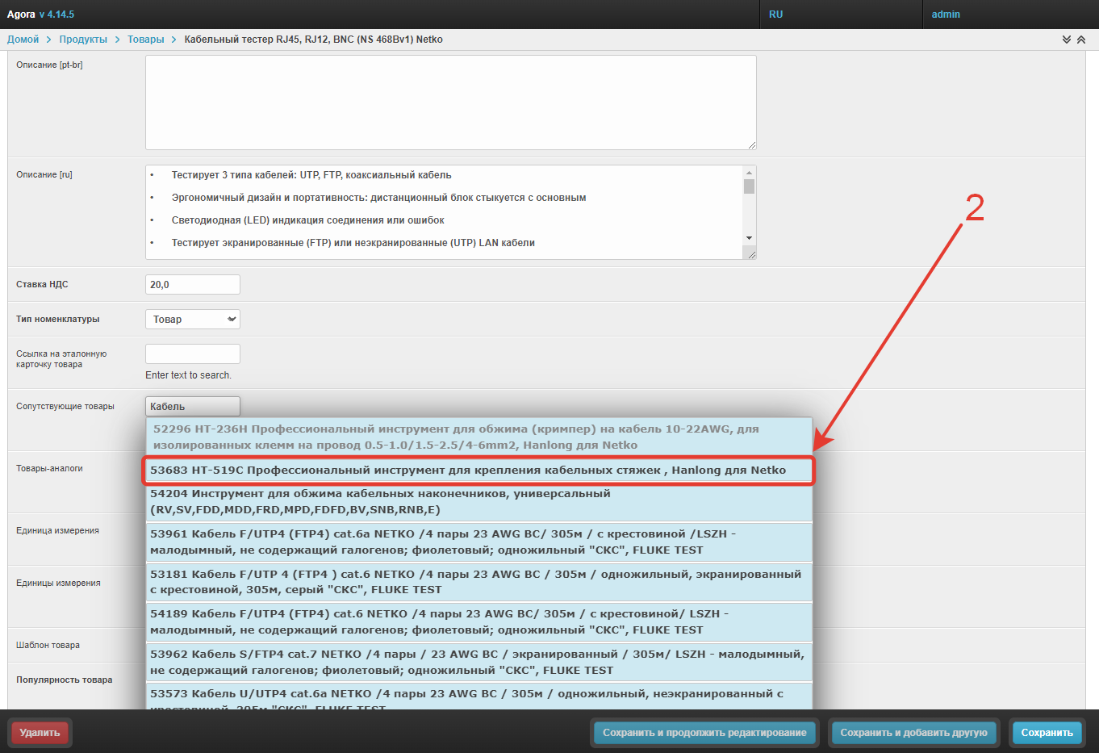
Task: Click Сохранить и добавить другую button
Action: click(x=913, y=733)
